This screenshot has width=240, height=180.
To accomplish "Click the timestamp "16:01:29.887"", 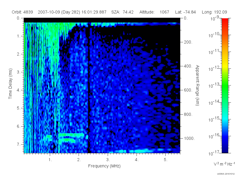I will click(x=94, y=12).
